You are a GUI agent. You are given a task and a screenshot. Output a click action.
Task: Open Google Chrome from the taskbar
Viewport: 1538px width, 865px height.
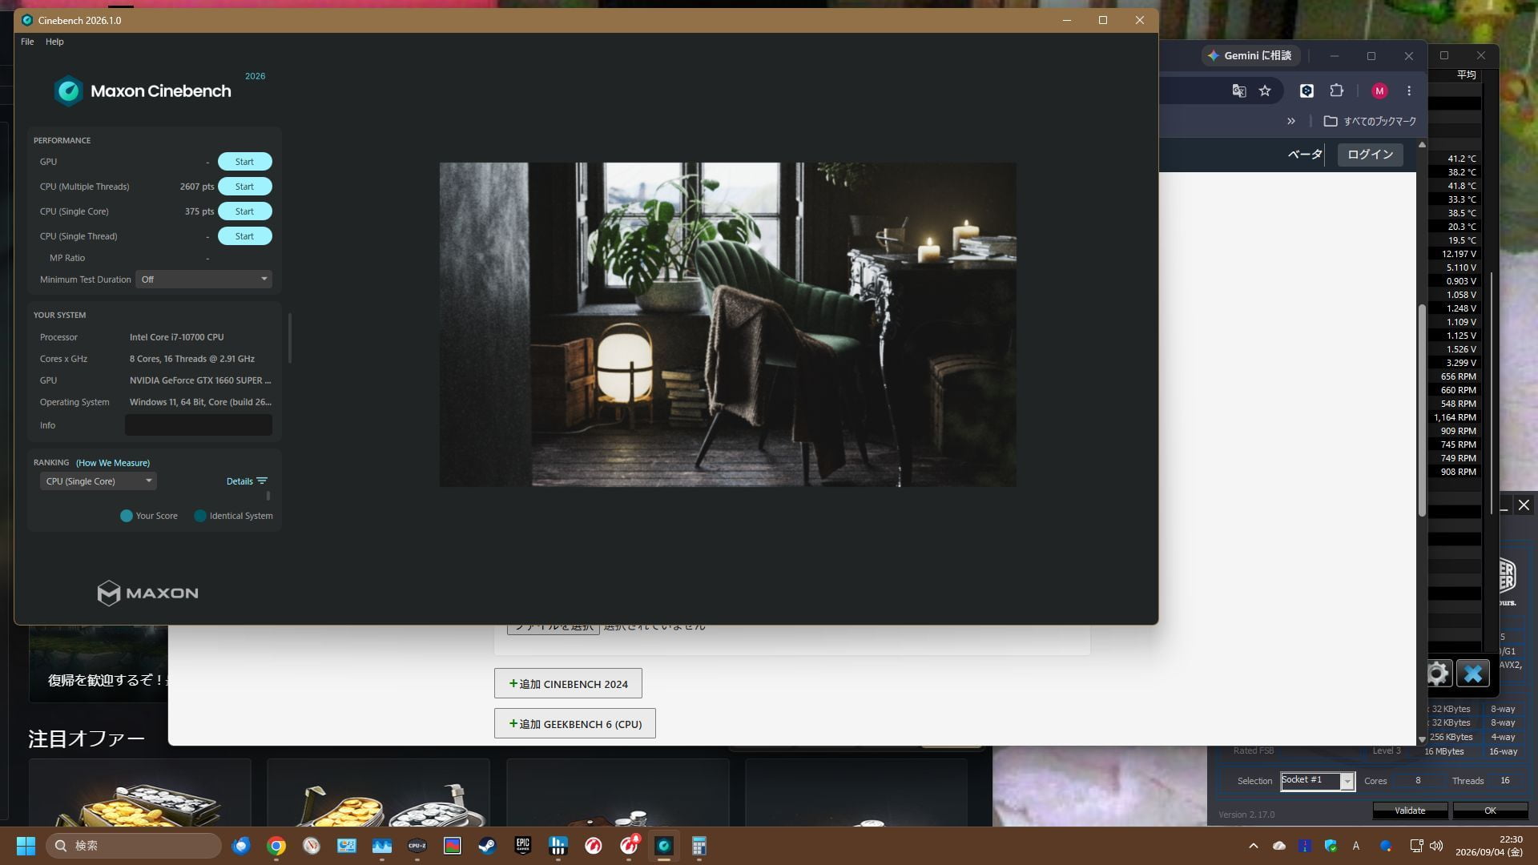276,846
